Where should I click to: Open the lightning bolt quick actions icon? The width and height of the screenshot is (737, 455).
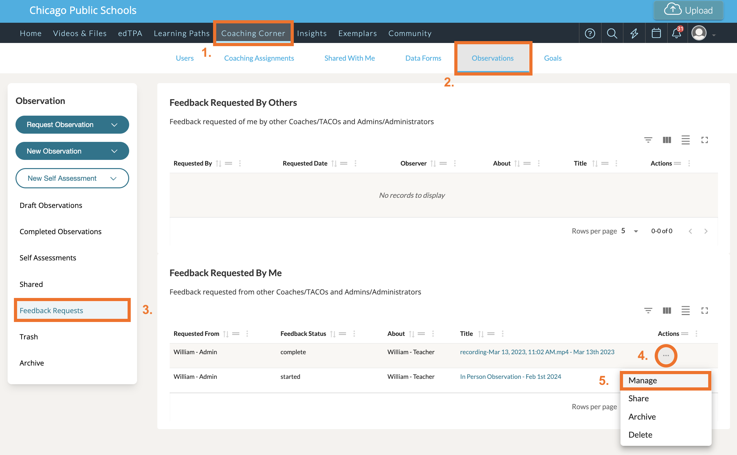pyautogui.click(x=634, y=33)
